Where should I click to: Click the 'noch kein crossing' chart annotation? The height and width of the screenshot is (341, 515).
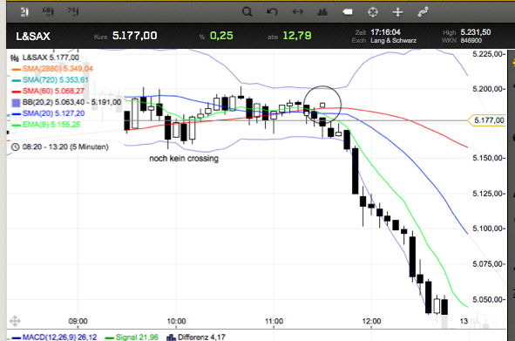184,159
